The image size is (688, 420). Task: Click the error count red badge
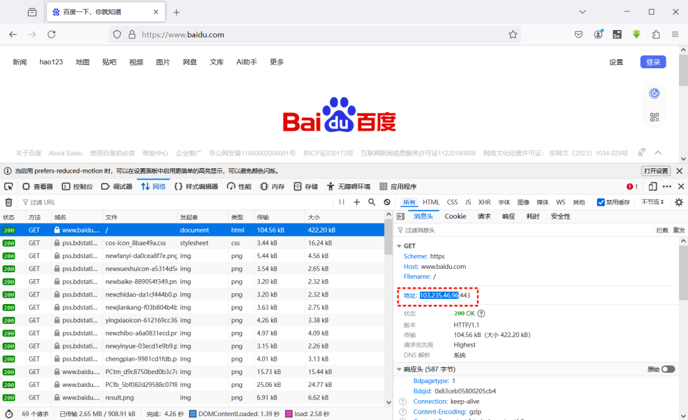point(633,187)
